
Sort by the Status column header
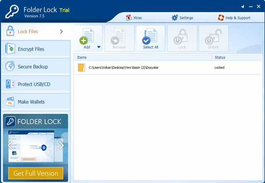[237, 58]
